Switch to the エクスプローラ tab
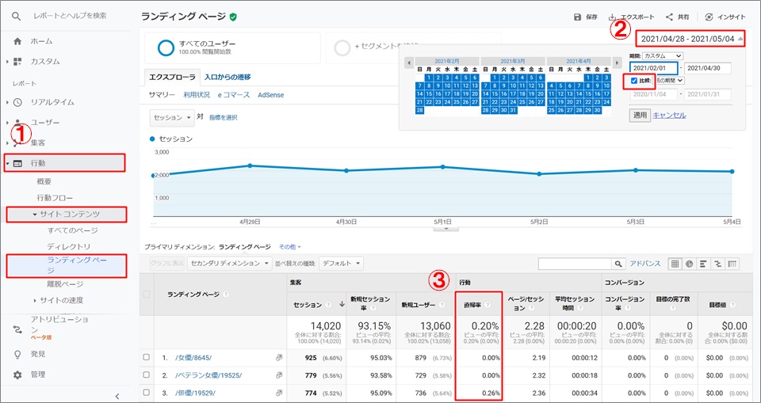The width and height of the screenshot is (761, 403). coord(172,77)
